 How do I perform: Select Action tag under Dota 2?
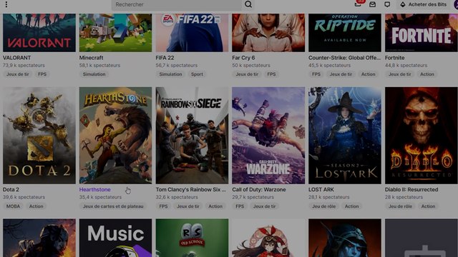(36, 206)
